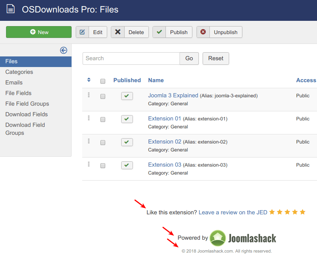Viewport: 317px width, 259px height.
Task: Click 'Leave a review on the JED' link
Action: (x=233, y=212)
